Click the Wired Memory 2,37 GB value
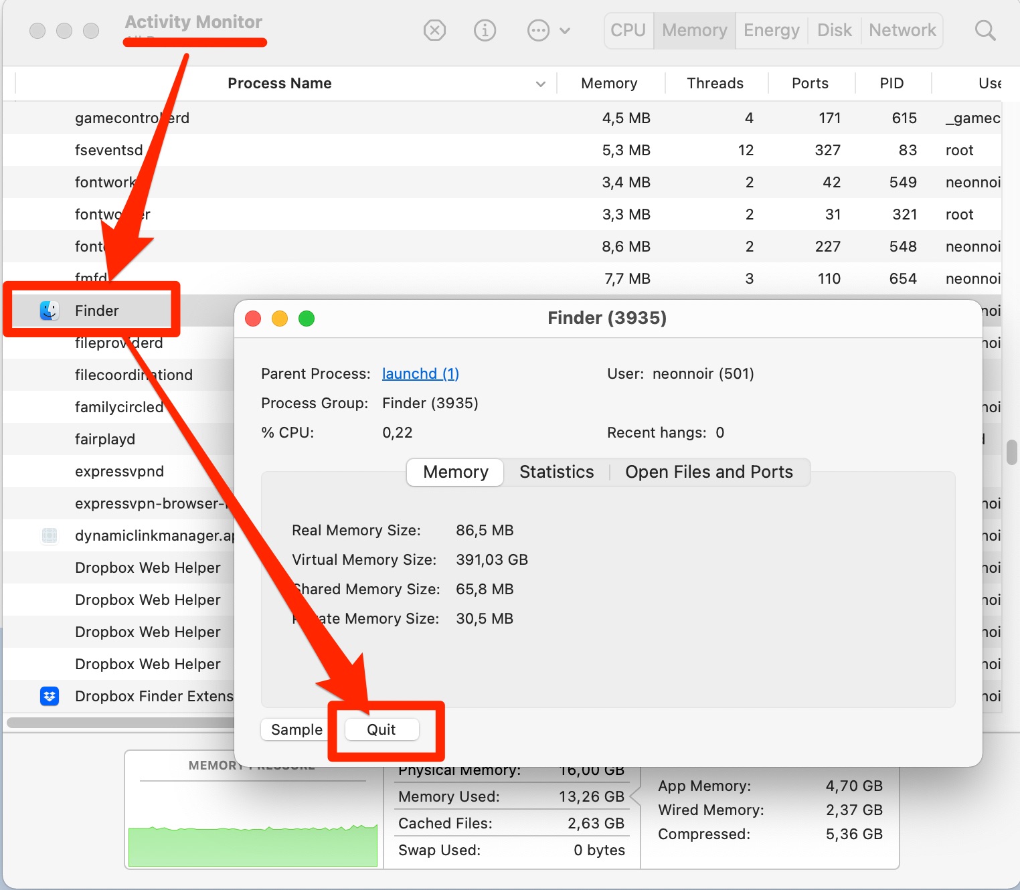 (x=854, y=810)
